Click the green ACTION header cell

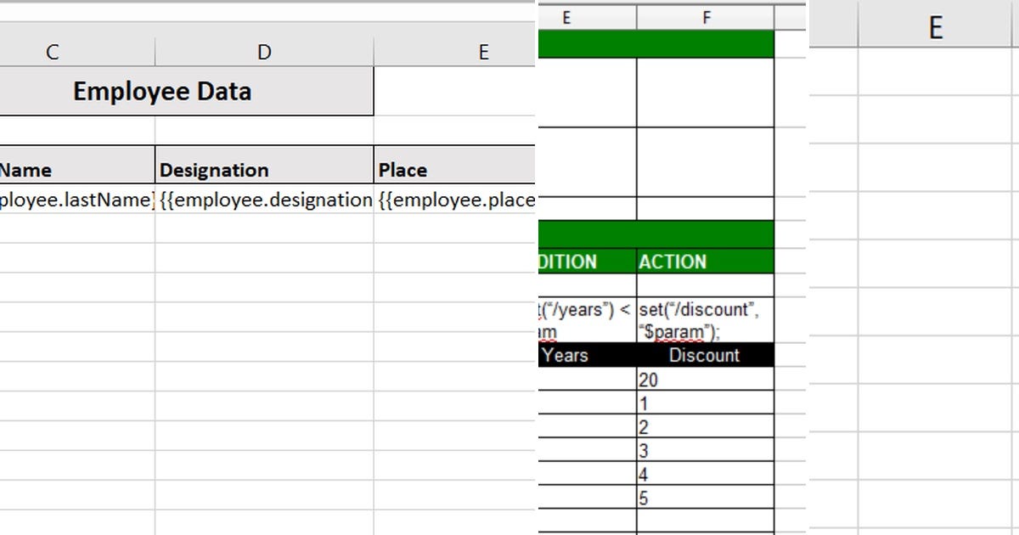[x=705, y=261]
